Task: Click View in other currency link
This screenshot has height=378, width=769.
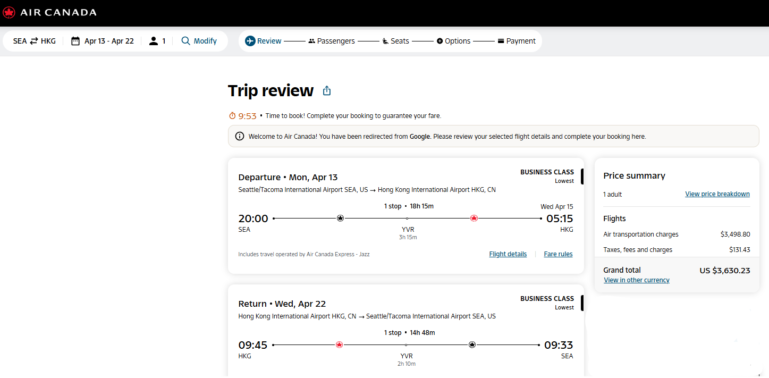Action: click(637, 280)
